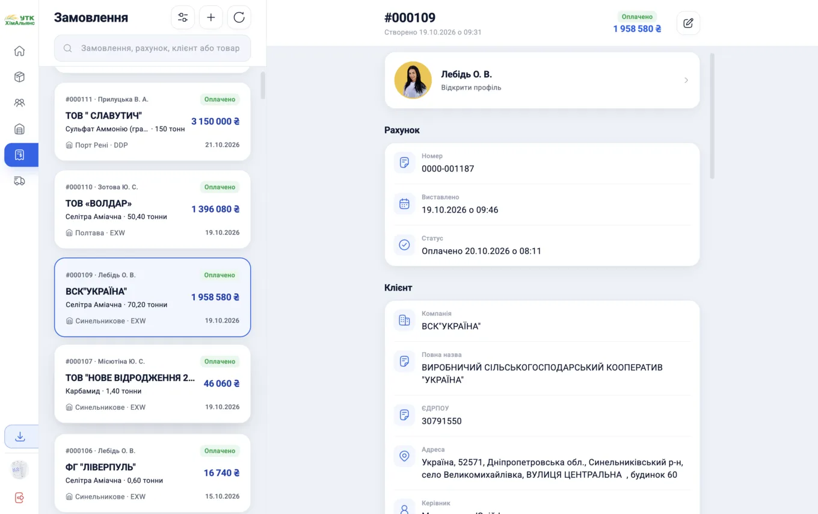Click the Оплачено 20.10.2026 status text
This screenshot has width=818, height=514.
coord(481,251)
